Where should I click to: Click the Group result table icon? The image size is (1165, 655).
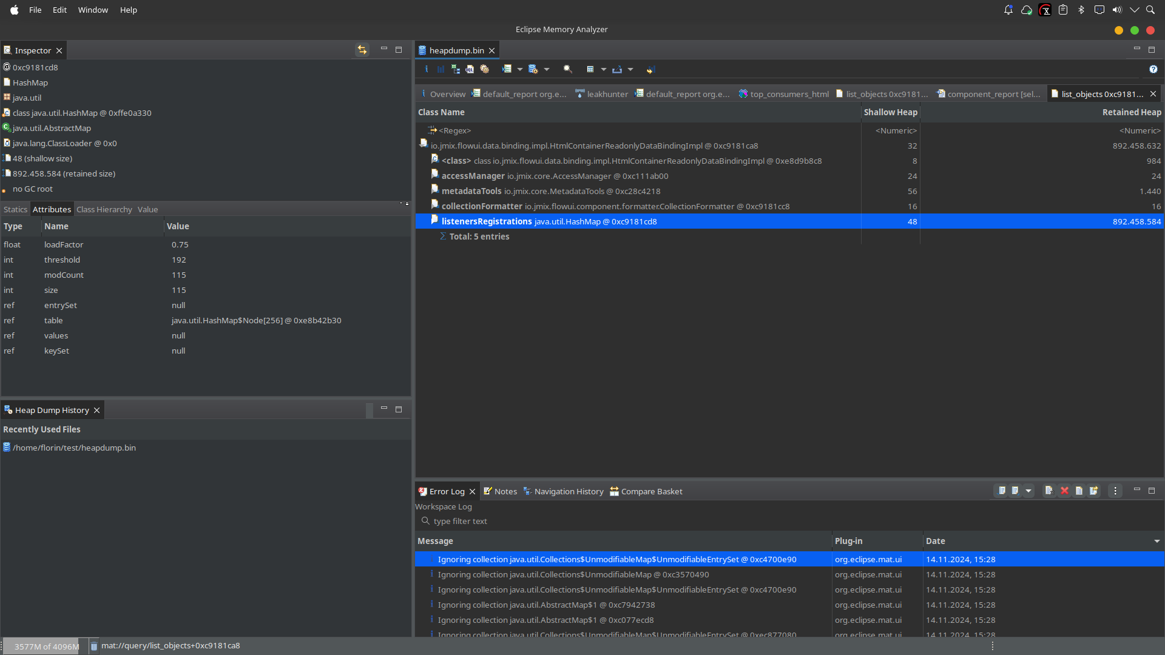pyautogui.click(x=590, y=69)
